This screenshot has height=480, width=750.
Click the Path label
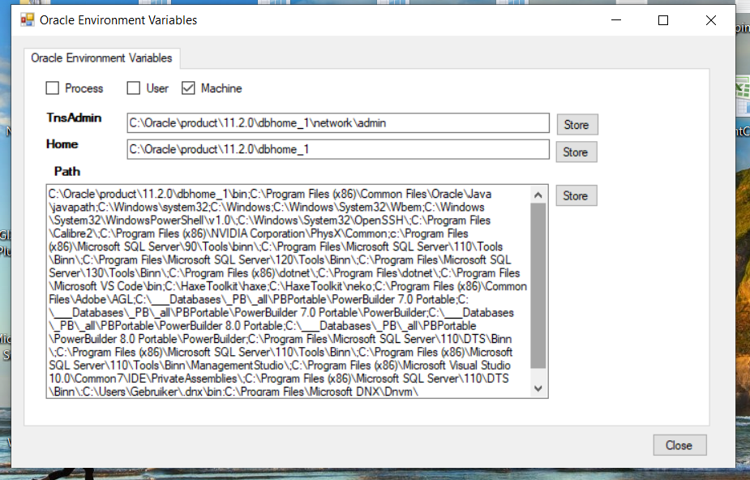[67, 171]
